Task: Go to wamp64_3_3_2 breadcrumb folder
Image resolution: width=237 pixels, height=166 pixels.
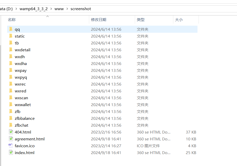Action: pyautogui.click(x=34, y=9)
